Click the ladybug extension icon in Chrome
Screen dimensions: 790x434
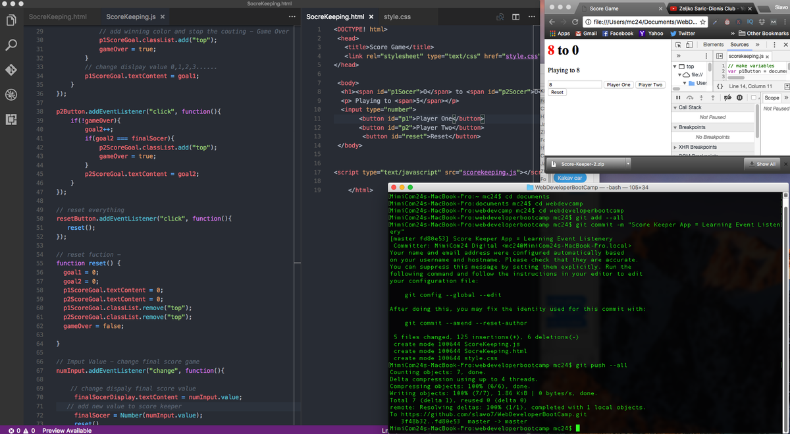click(x=727, y=22)
